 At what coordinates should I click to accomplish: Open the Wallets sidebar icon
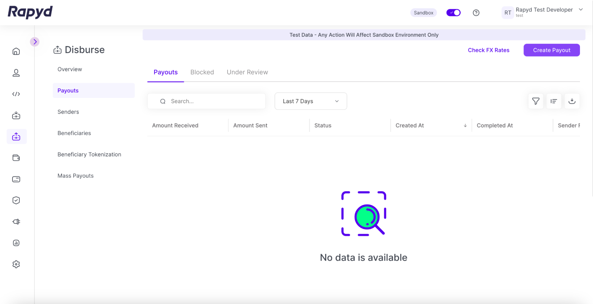[16, 158]
